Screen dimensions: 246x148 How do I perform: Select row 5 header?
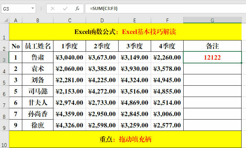click(4, 80)
